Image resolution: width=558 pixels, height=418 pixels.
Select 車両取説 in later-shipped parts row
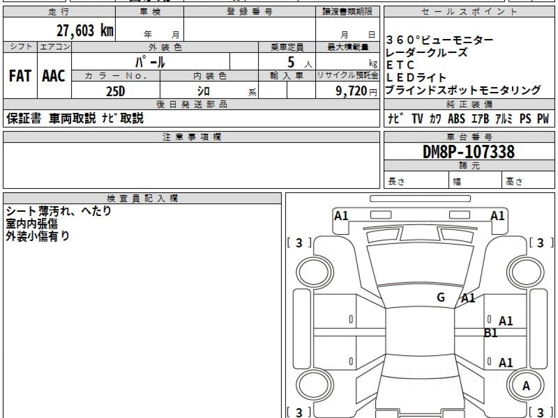click(x=73, y=118)
